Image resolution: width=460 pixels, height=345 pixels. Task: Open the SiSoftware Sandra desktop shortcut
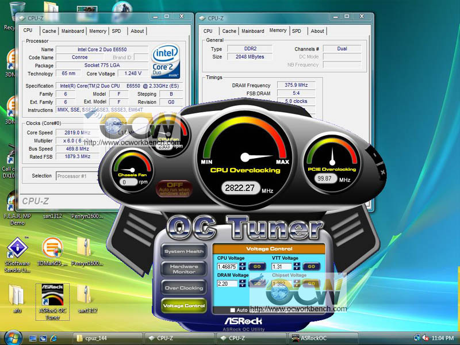pyautogui.click(x=17, y=255)
